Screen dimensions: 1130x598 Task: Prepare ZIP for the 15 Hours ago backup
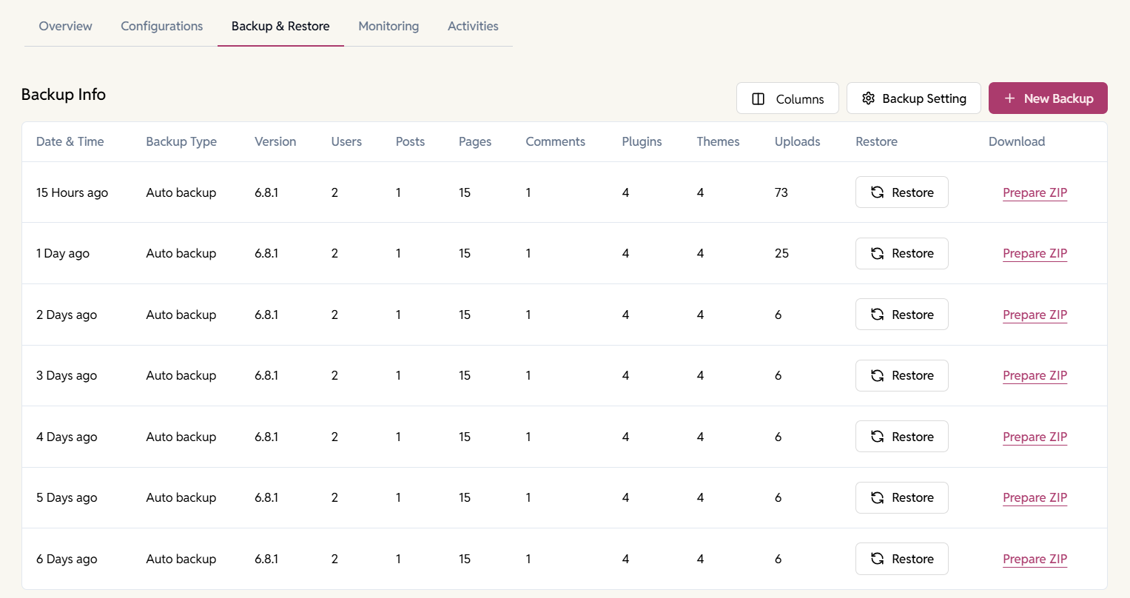coord(1035,192)
